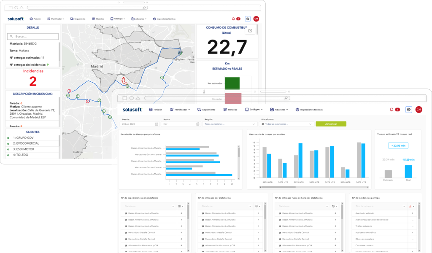The image size is (432, 253).
Task: Click the green Actualizar button
Action: (x=331, y=124)
